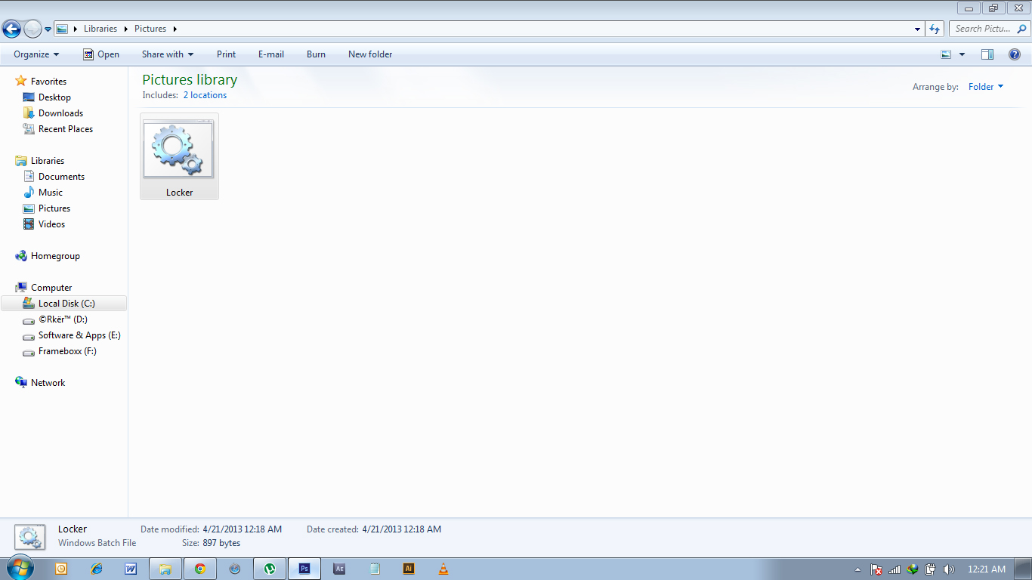The width and height of the screenshot is (1032, 580).
Task: Show hidden icons in the system tray
Action: tap(857, 569)
